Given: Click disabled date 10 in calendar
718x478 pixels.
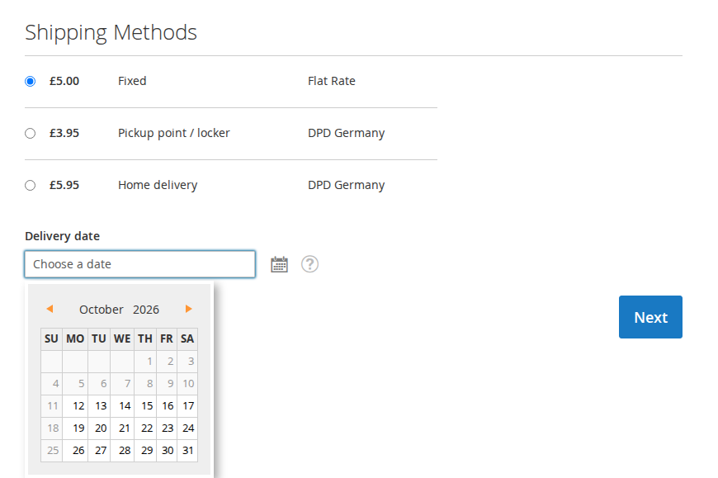Looking at the screenshot, I should click(x=187, y=384).
